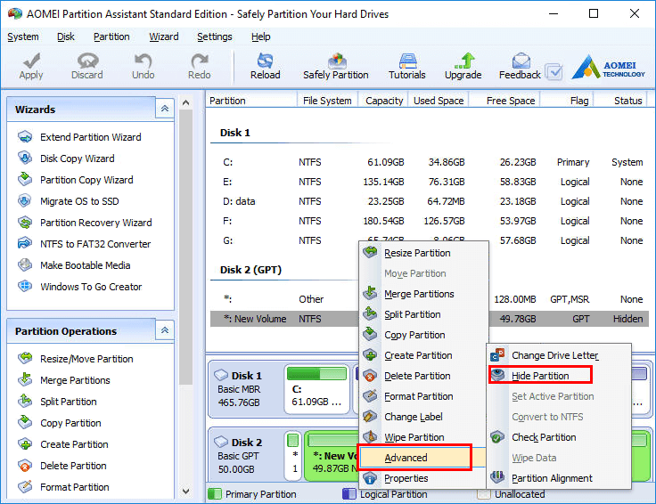Click the Reload toolbar icon

coord(266,61)
